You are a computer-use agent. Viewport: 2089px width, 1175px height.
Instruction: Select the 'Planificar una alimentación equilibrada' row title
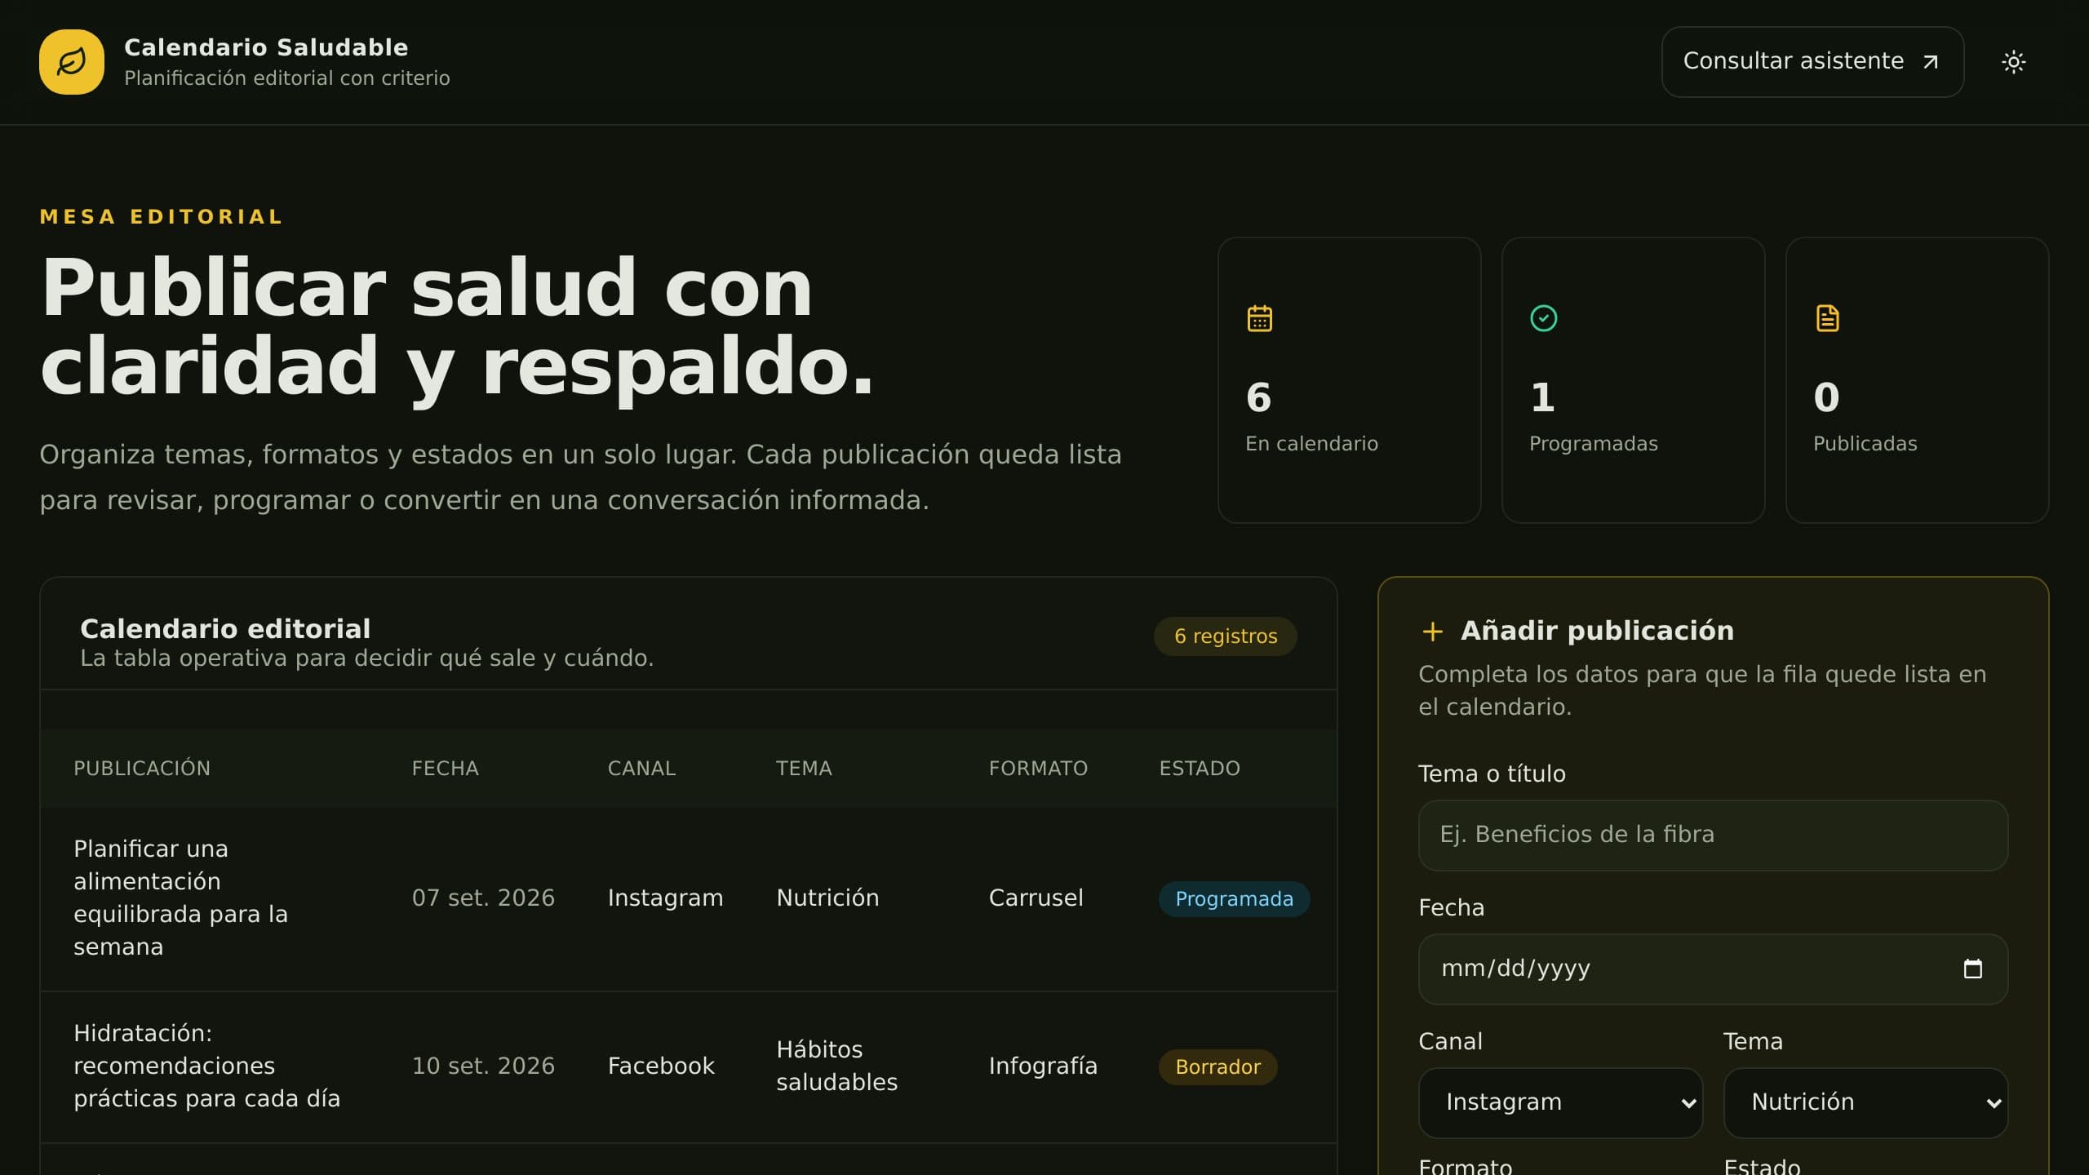(x=180, y=898)
